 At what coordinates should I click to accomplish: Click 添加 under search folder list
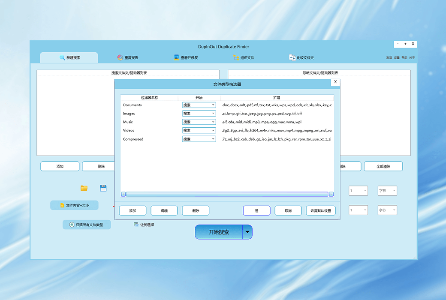[x=60, y=166]
